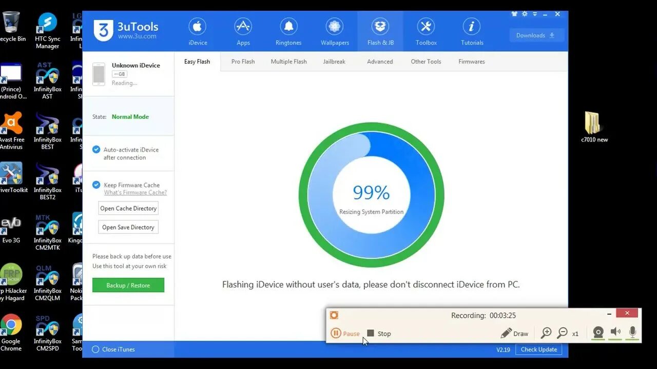Click the Unknown iDevice name text
Screen dimensions: 657x369
[136, 66]
